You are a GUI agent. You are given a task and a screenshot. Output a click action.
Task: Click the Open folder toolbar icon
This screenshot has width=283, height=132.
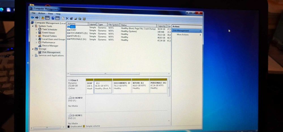click(76, 19)
